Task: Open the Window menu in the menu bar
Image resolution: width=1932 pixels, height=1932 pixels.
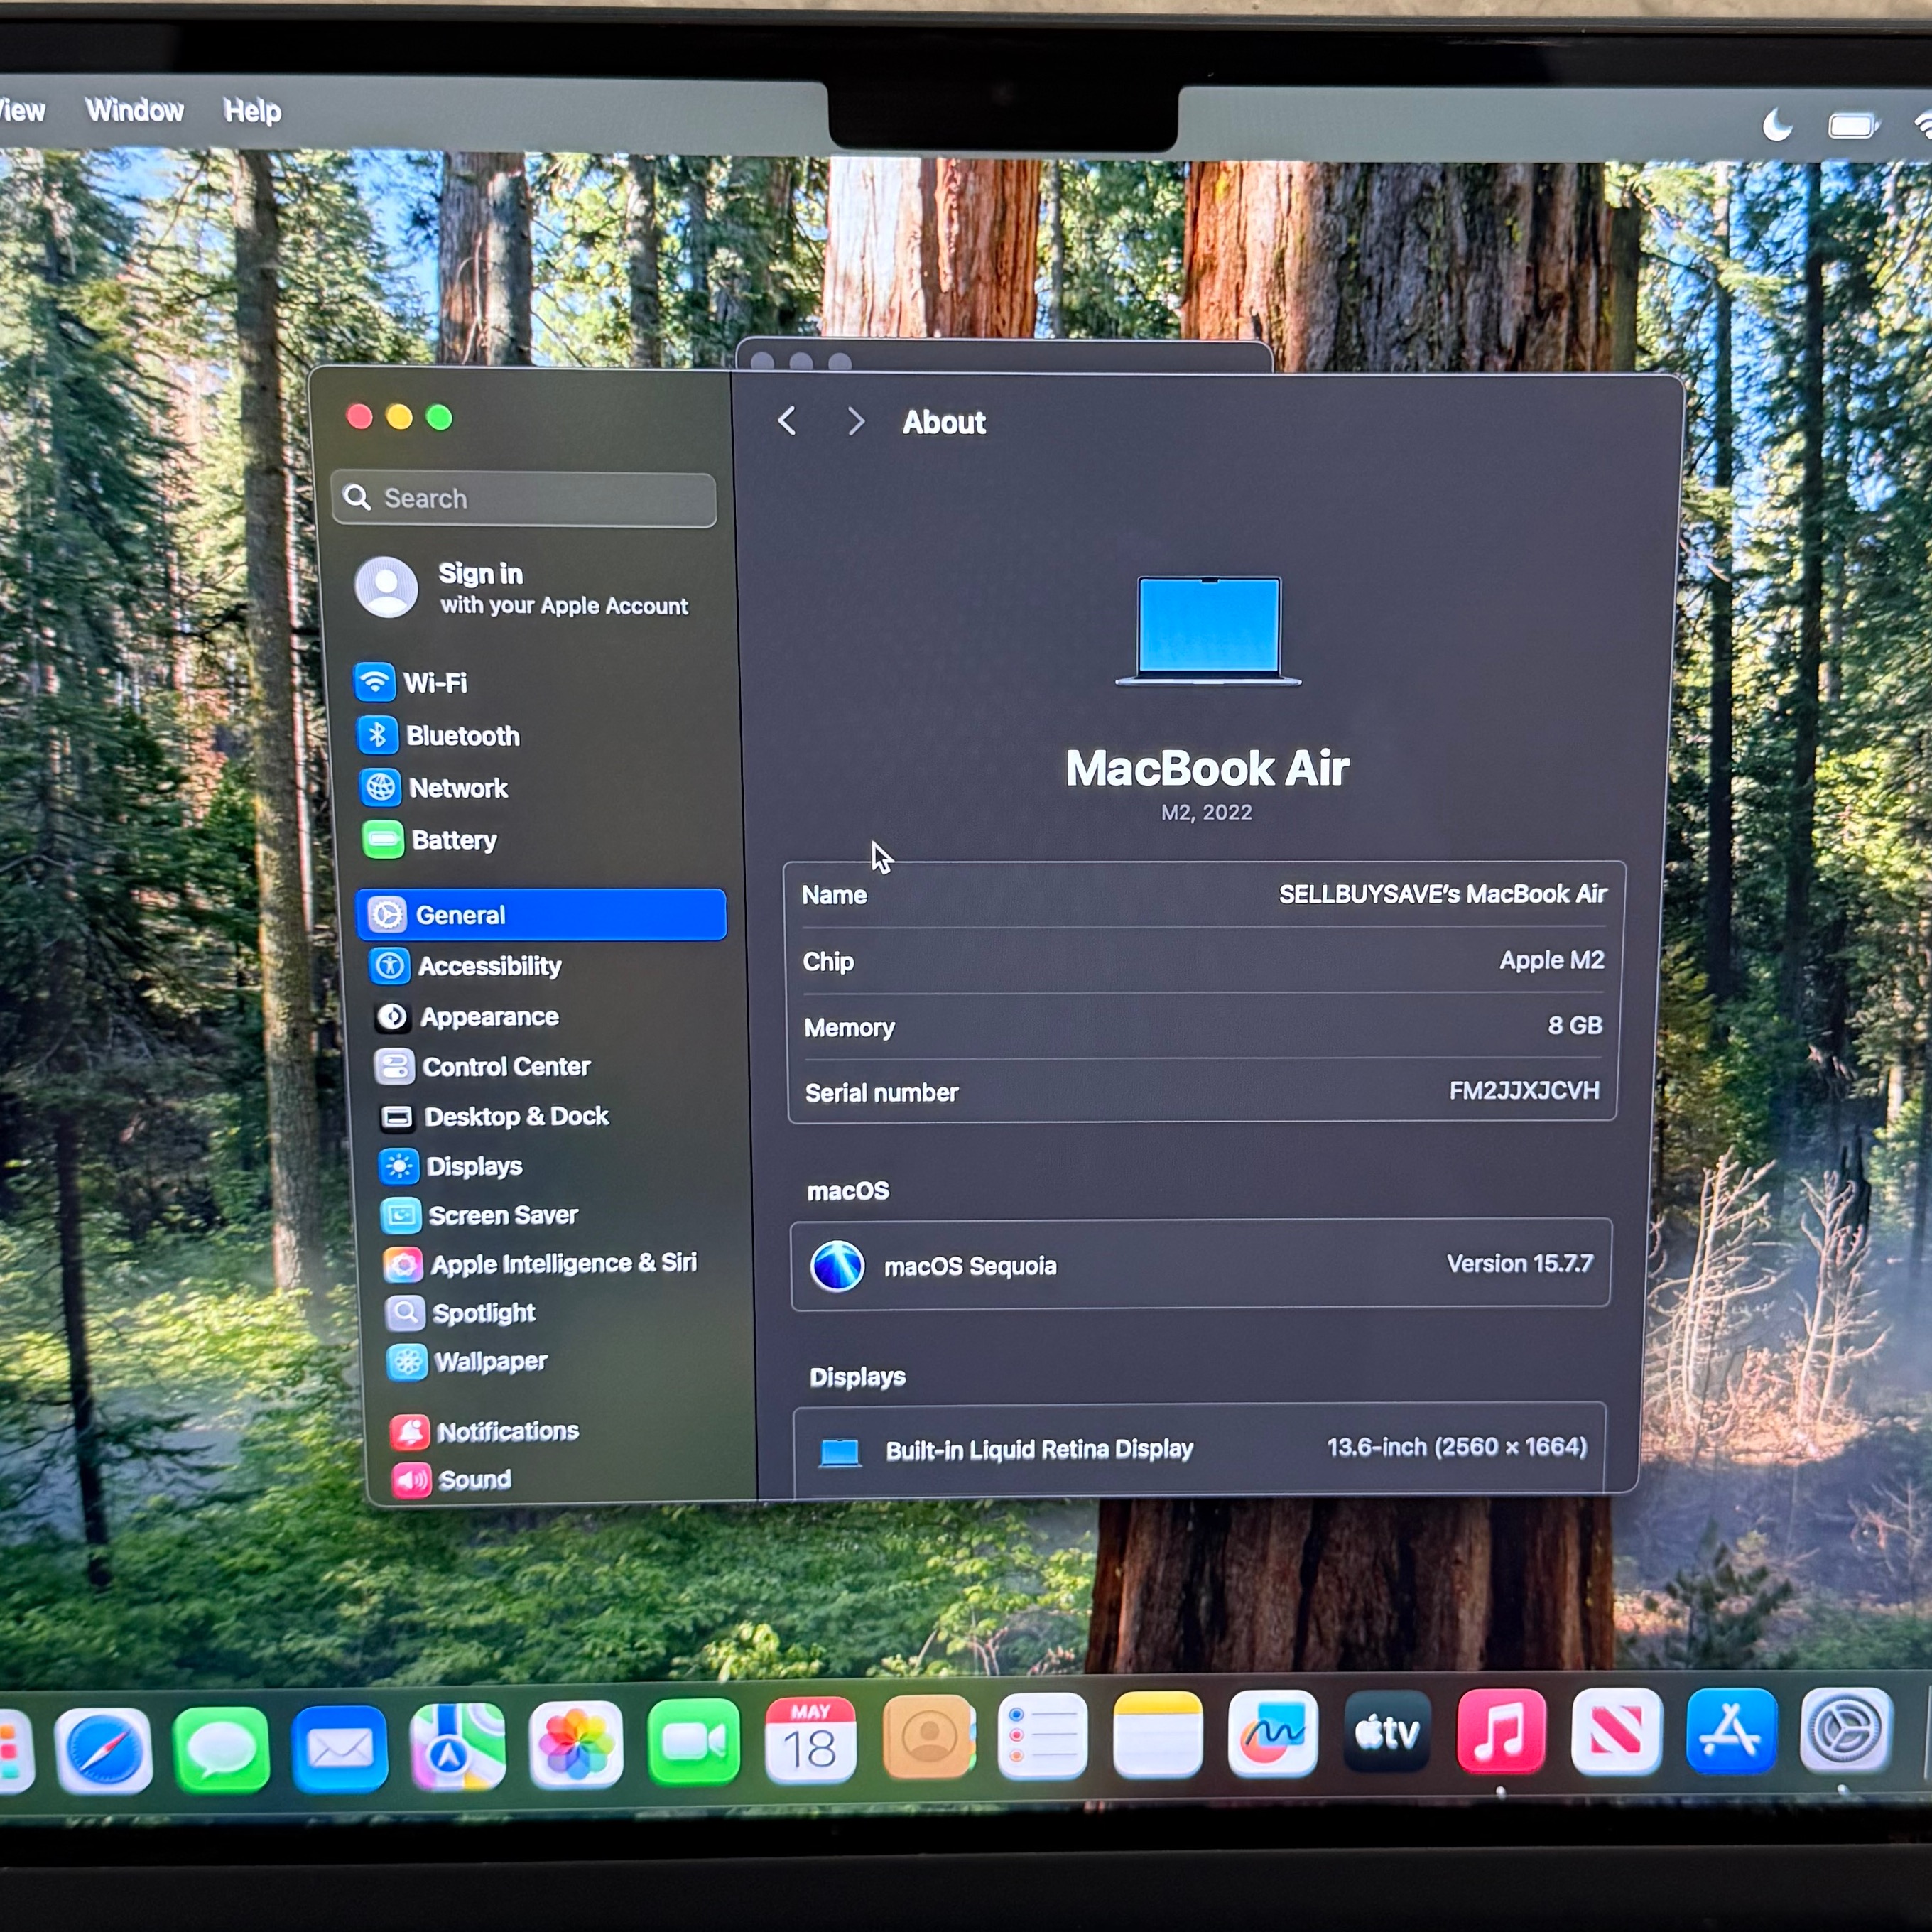Action: pos(135,110)
